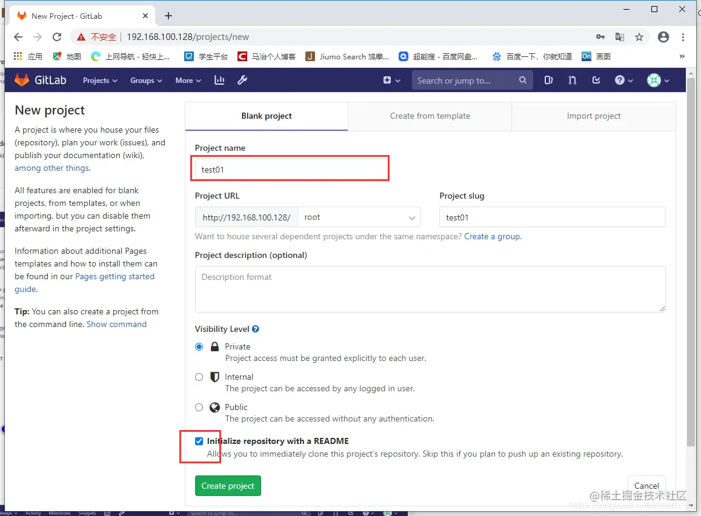The image size is (701, 516).
Task: Focus the Project slug field
Action: point(552,217)
